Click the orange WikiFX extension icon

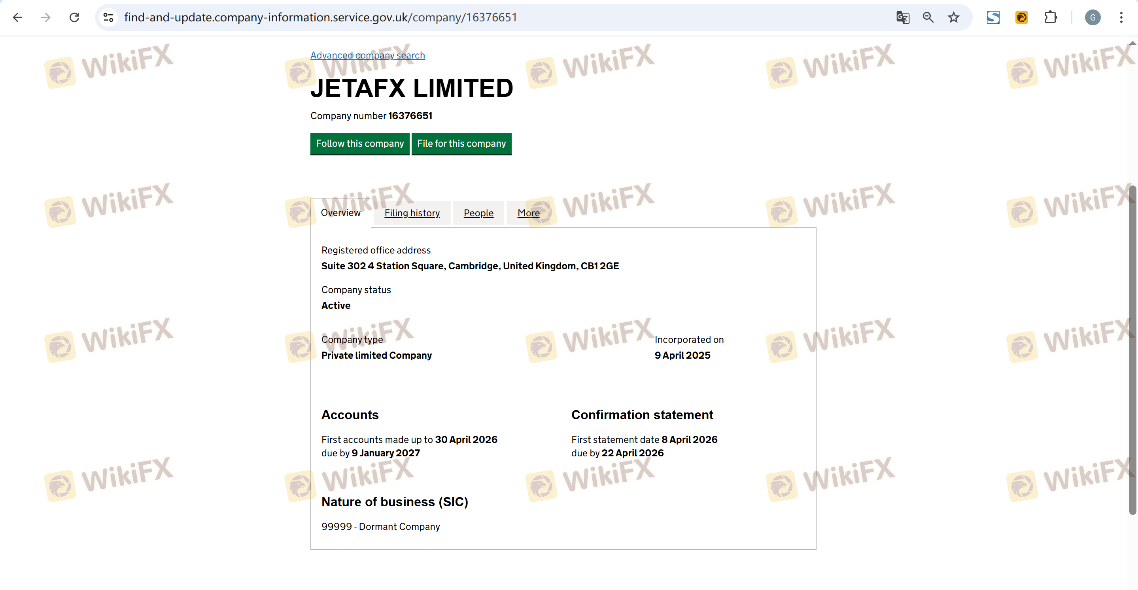[x=1021, y=17]
